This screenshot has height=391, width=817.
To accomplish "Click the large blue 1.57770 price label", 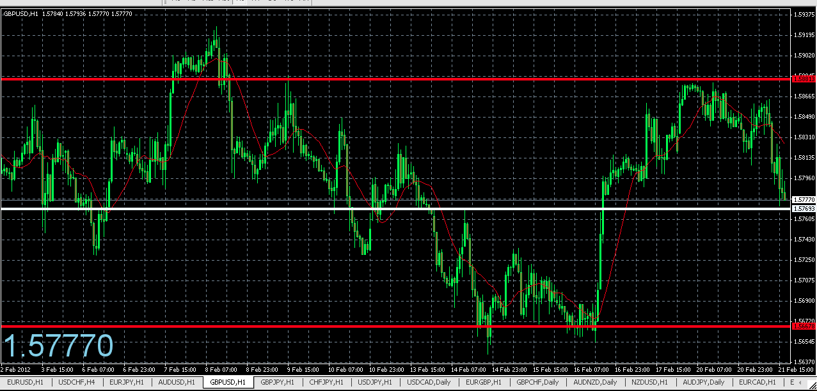I will pos(58,346).
